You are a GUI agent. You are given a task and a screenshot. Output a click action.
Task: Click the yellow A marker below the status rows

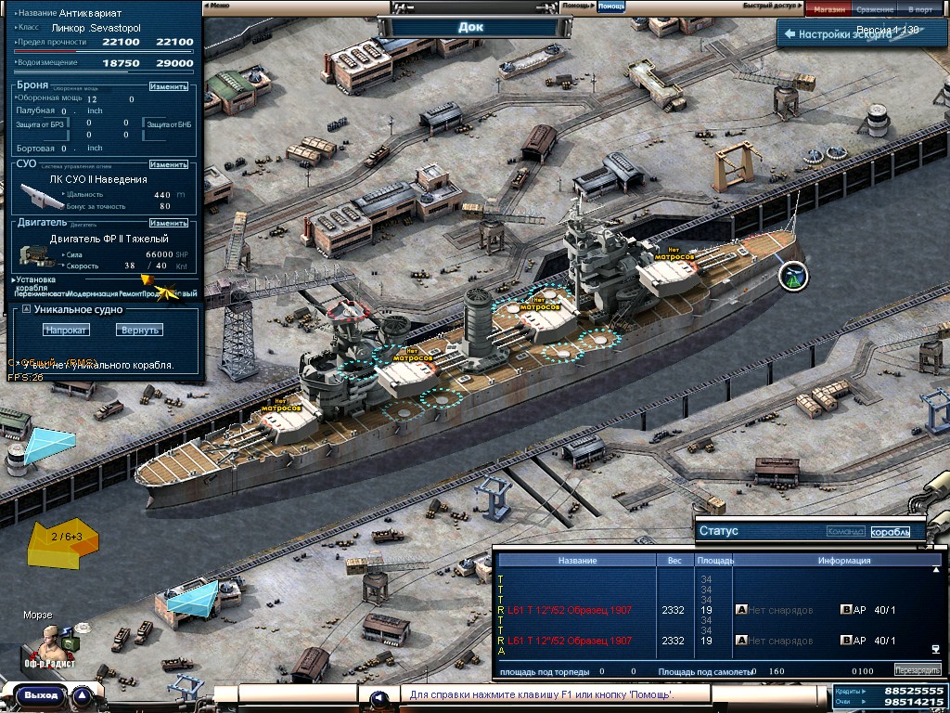pos(501,651)
